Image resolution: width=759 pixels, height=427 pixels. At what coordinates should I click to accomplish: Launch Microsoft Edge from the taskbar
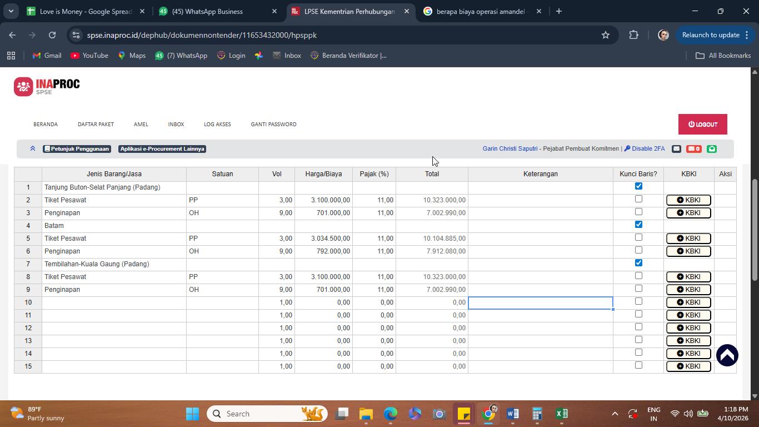coord(390,414)
